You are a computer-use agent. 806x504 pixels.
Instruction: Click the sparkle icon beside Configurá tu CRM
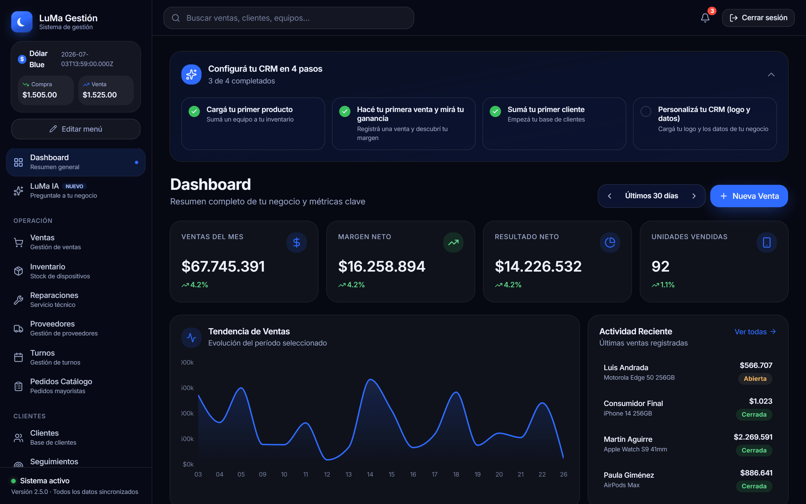click(x=191, y=74)
